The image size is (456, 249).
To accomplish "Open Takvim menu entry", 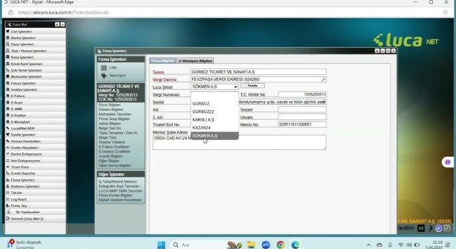I will pos(35,193).
